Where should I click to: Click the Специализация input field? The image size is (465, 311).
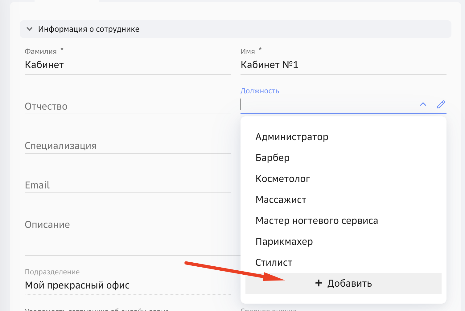coord(123,146)
